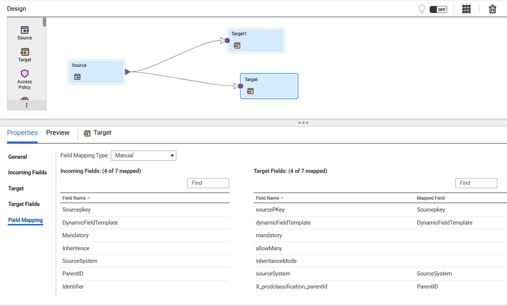Screen dimensions: 507x306
Task: Click the palette vertical scrollbar
Action: click(x=44, y=22)
